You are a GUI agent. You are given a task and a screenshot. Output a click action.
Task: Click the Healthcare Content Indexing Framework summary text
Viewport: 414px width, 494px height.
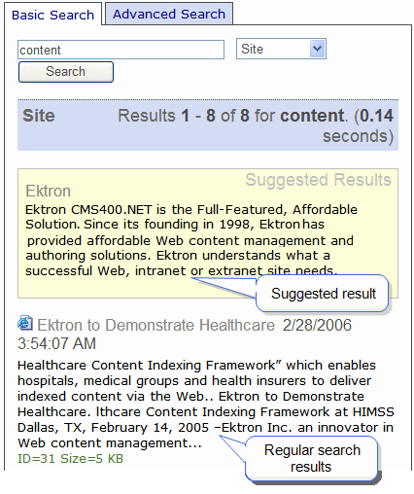[x=206, y=404]
